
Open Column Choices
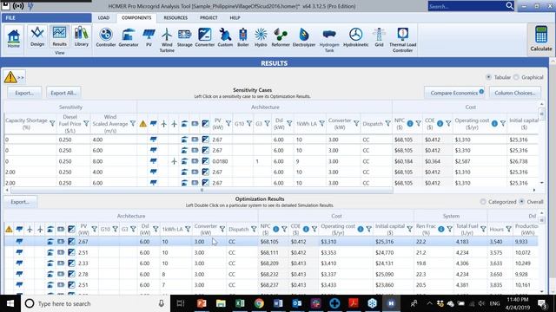point(515,93)
